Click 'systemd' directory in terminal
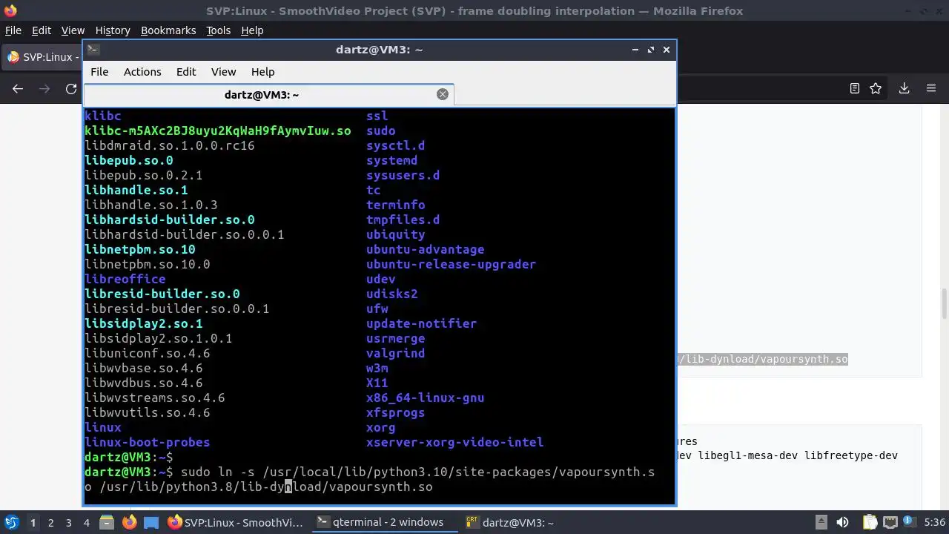The height and width of the screenshot is (534, 949). pos(391,160)
